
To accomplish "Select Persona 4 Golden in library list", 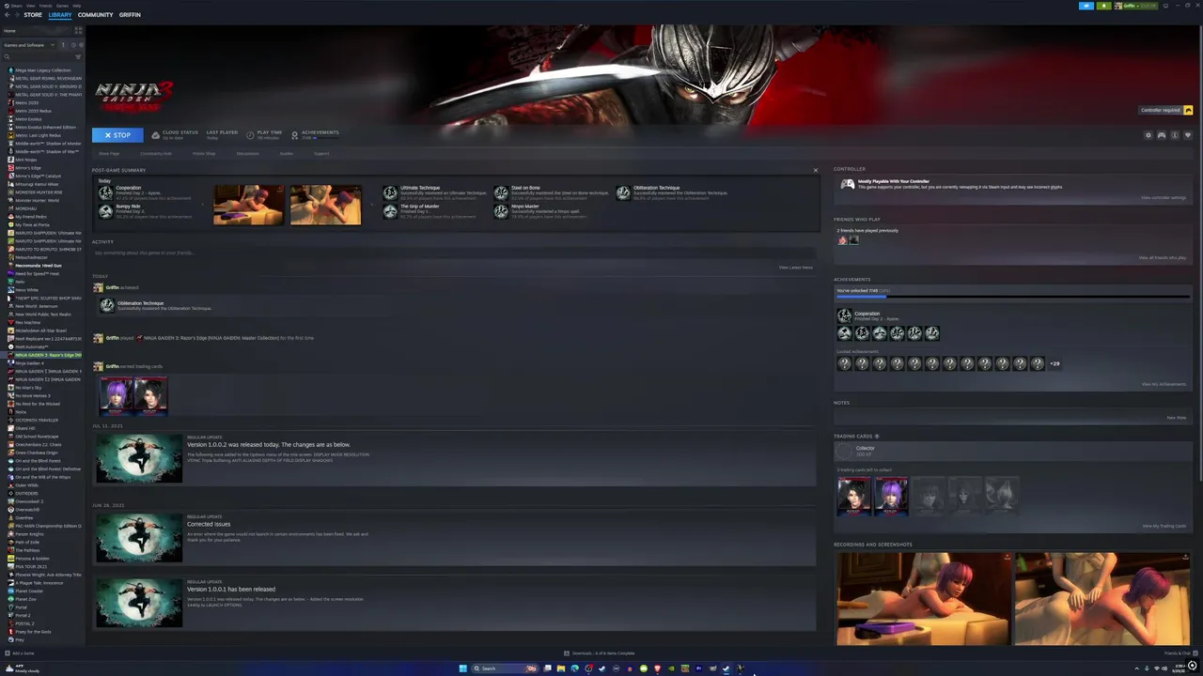I will coord(32,559).
